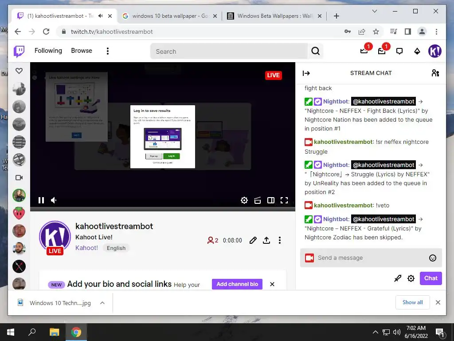Dismiss the bio and social links banner
This screenshot has width=454, height=341.
click(272, 284)
